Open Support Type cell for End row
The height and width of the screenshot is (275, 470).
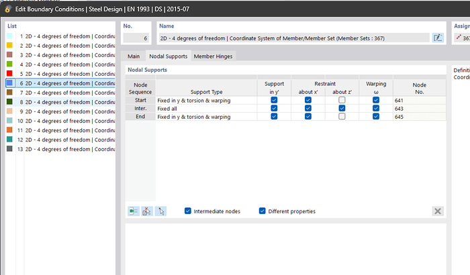click(205, 117)
